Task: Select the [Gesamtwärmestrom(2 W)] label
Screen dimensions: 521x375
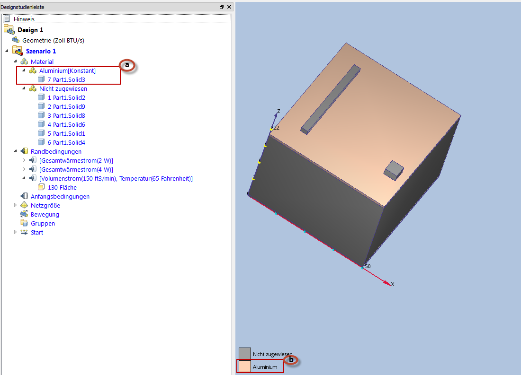Action: click(x=76, y=160)
